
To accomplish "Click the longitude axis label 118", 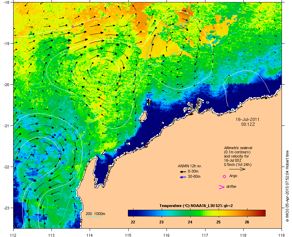I will point(243,235).
